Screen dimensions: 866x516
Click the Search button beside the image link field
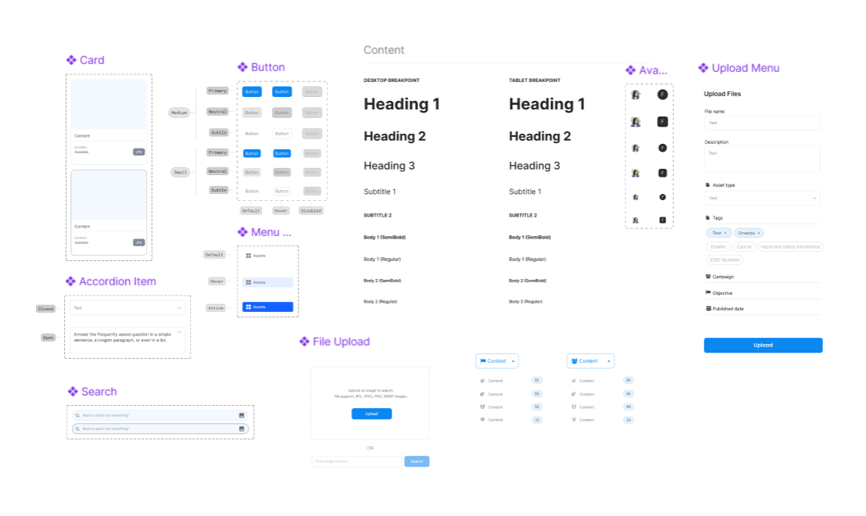417,461
